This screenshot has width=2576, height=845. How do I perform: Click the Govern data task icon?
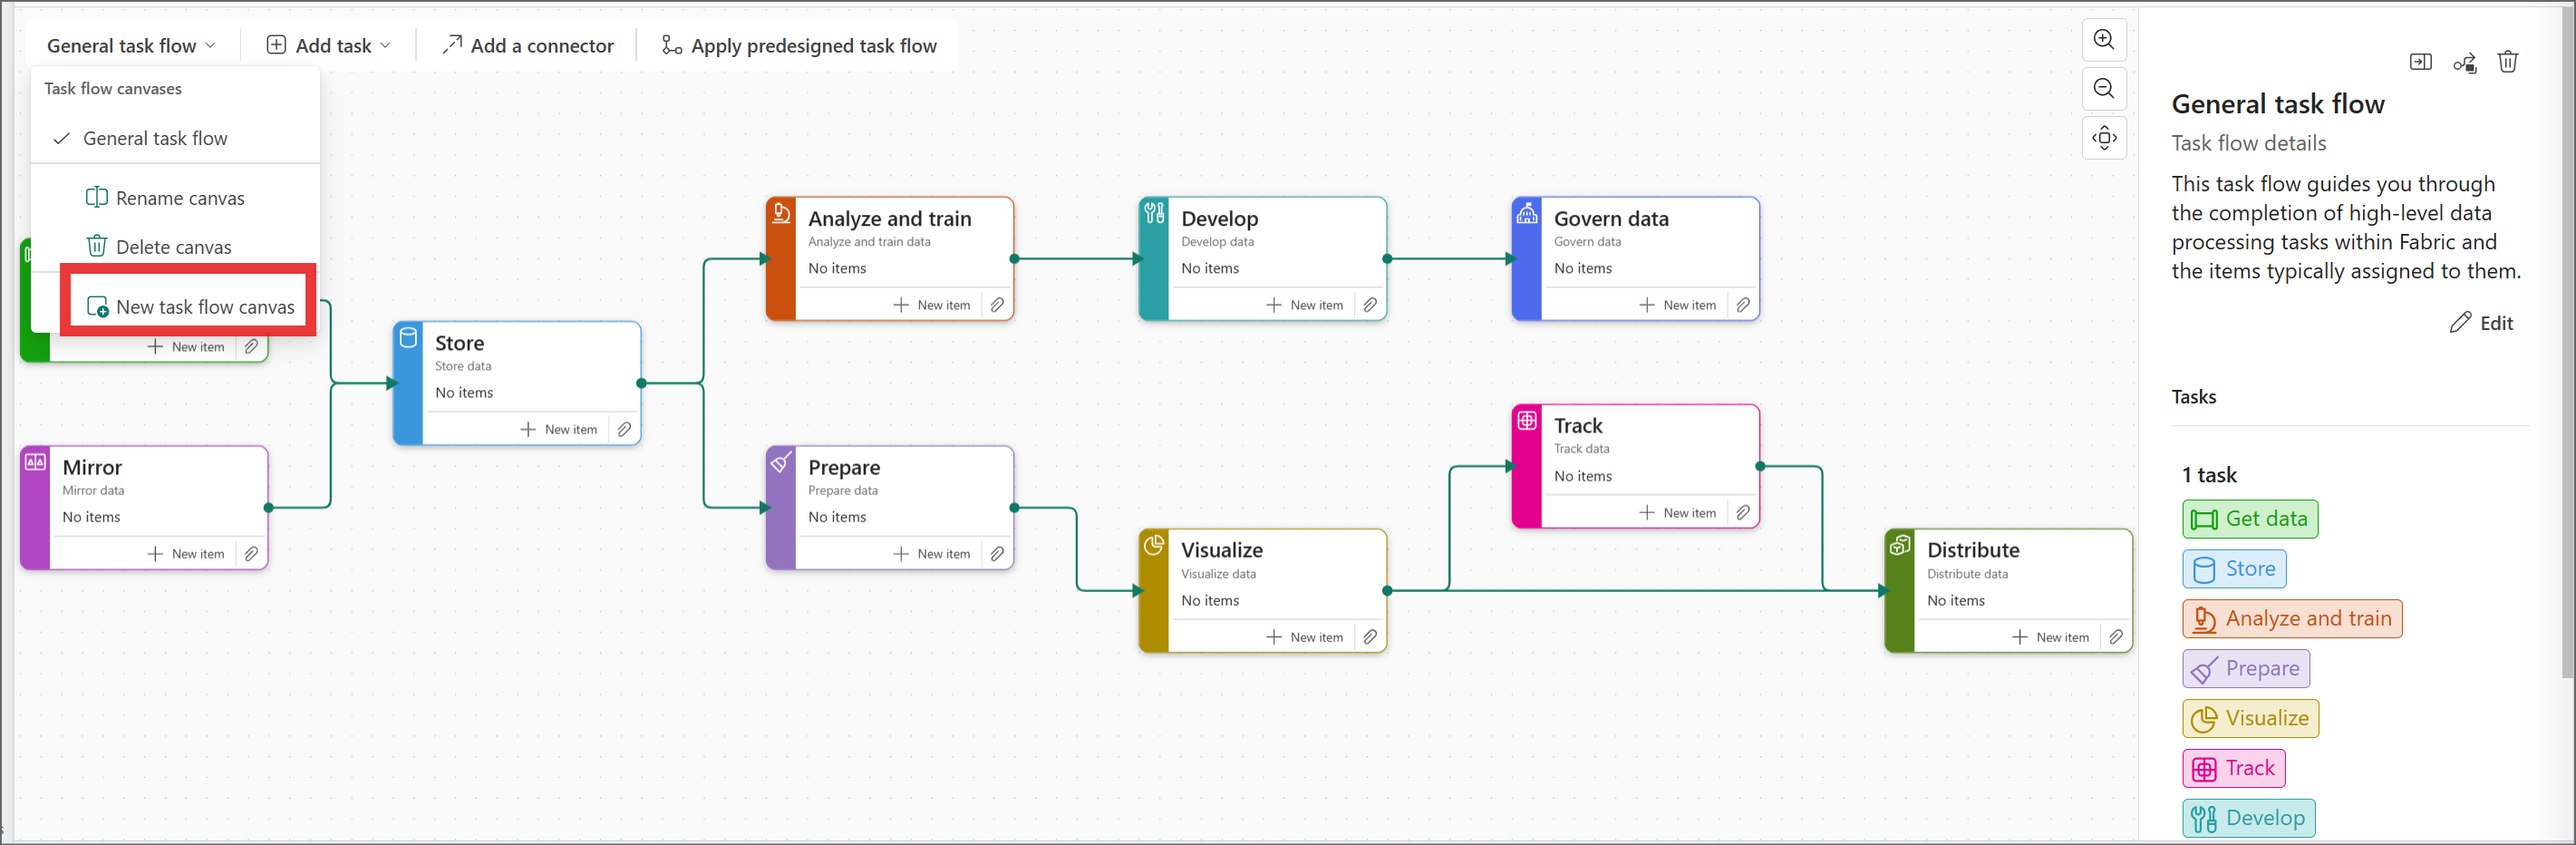pos(1527,213)
